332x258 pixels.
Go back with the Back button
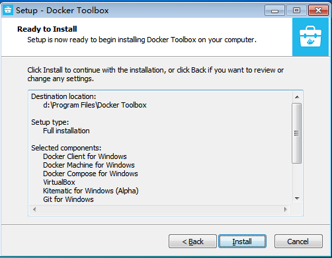click(192, 242)
